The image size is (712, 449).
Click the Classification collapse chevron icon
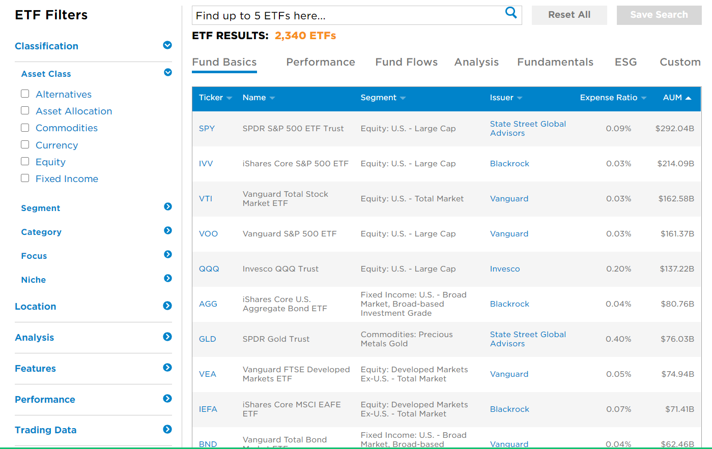click(x=167, y=45)
